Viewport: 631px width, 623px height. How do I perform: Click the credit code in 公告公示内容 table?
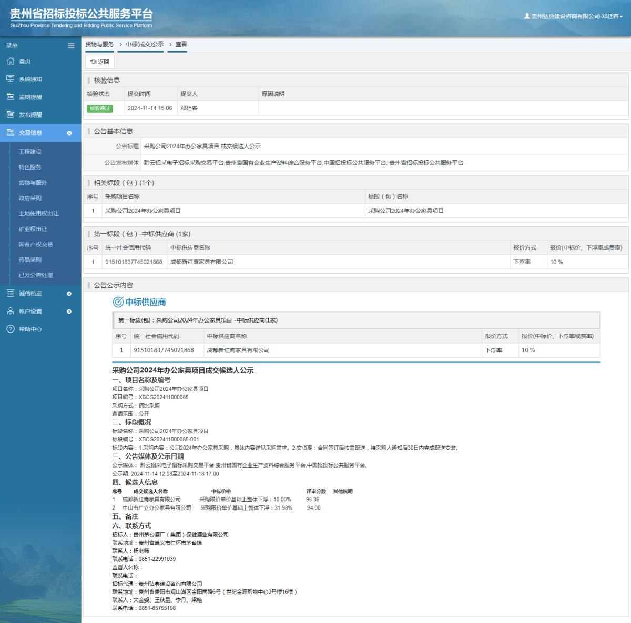(164, 350)
